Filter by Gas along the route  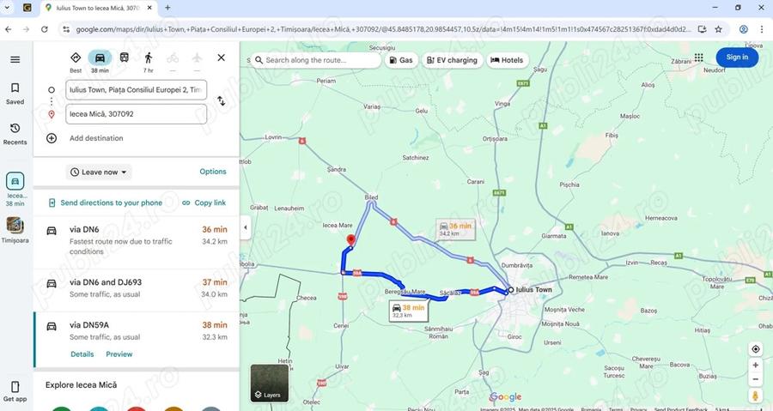tap(401, 61)
